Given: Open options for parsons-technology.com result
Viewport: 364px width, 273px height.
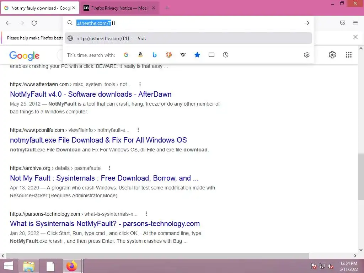Looking at the screenshot, I should [146, 214].
